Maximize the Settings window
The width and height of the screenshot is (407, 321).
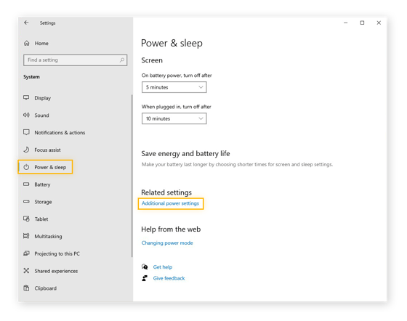[x=362, y=23]
